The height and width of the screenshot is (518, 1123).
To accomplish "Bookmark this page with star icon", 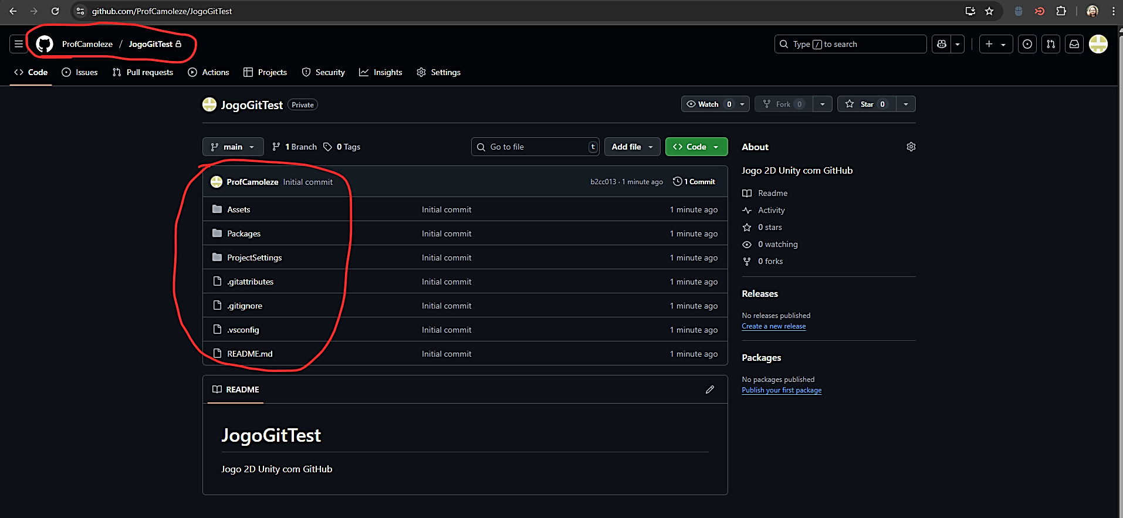I will 989,11.
